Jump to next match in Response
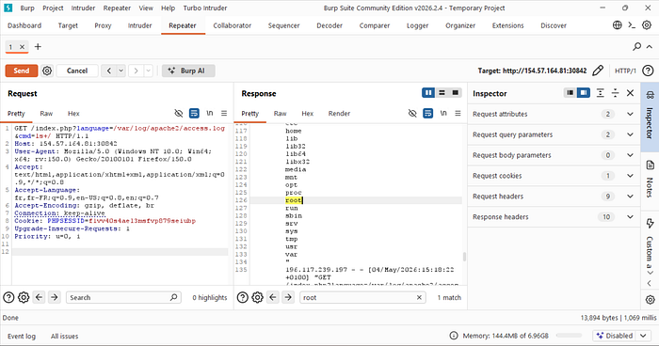This screenshot has width=659, height=346. pos(288,297)
